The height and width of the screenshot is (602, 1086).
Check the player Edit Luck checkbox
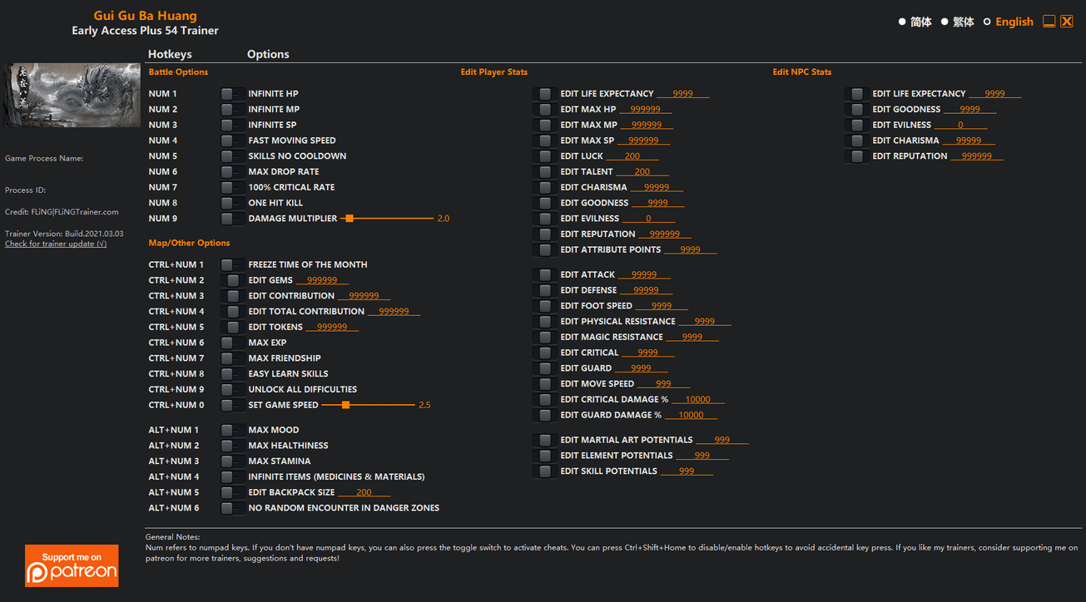pyautogui.click(x=545, y=156)
